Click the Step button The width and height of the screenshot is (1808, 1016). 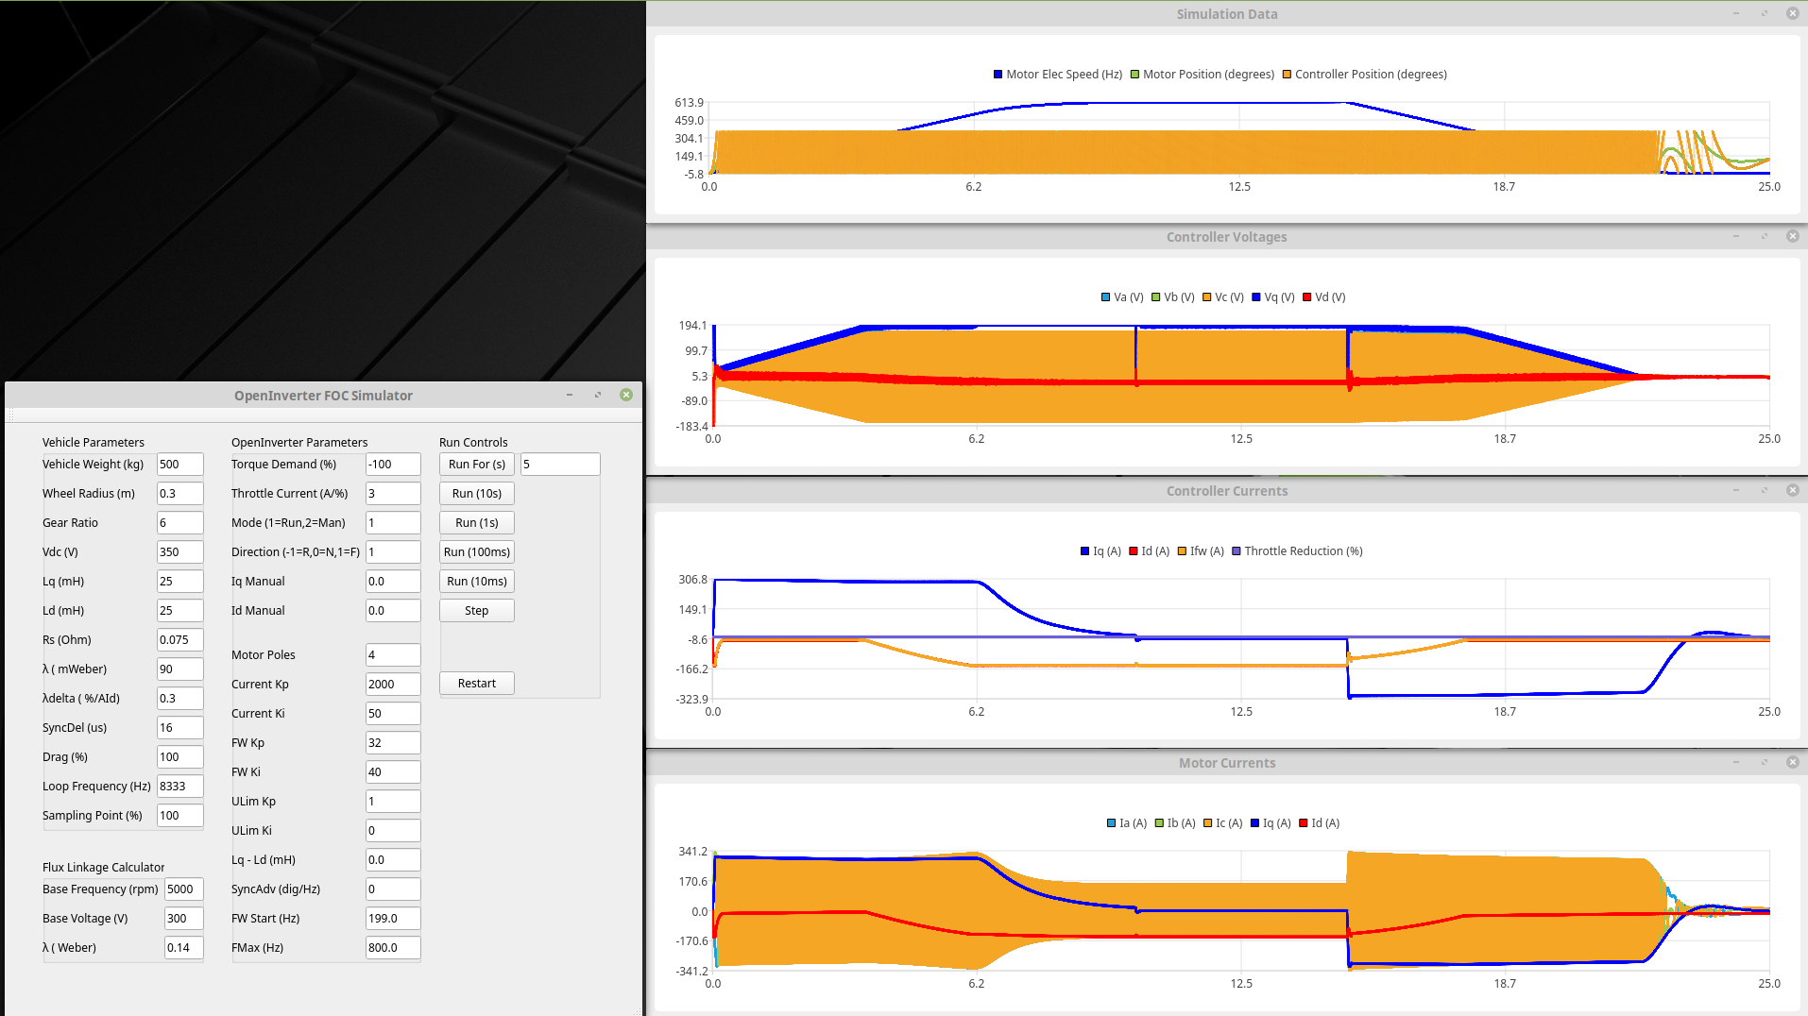[476, 611]
